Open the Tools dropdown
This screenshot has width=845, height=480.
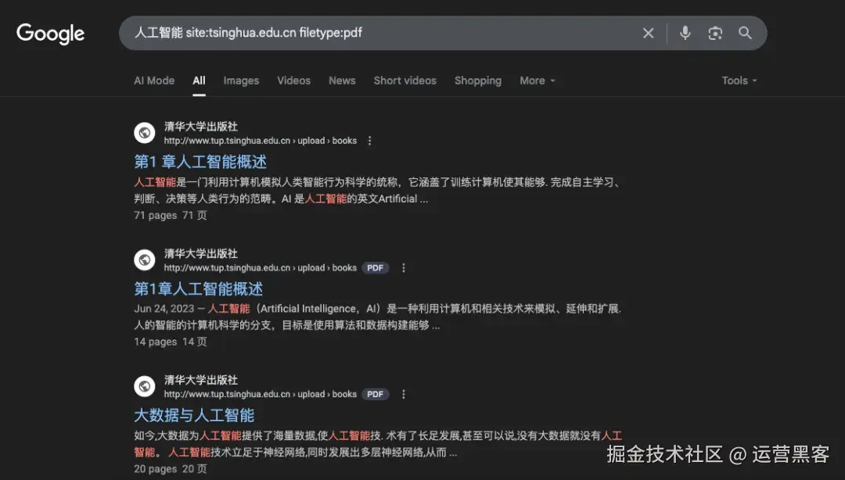coord(738,81)
